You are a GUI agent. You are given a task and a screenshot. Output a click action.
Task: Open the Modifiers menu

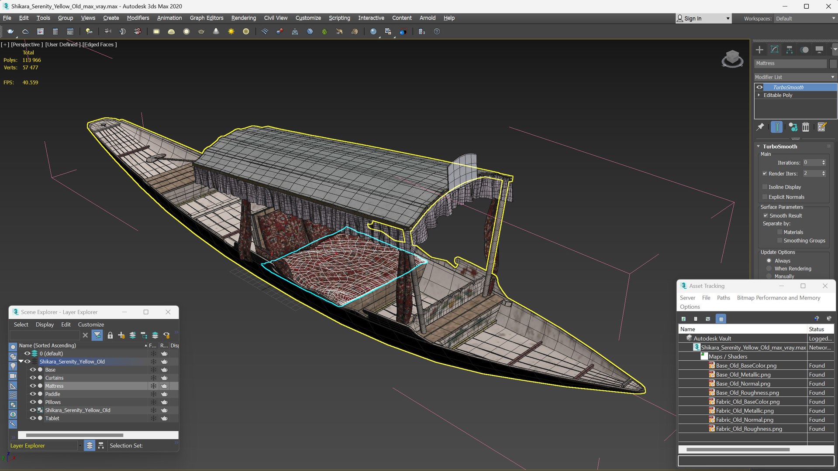(x=138, y=18)
